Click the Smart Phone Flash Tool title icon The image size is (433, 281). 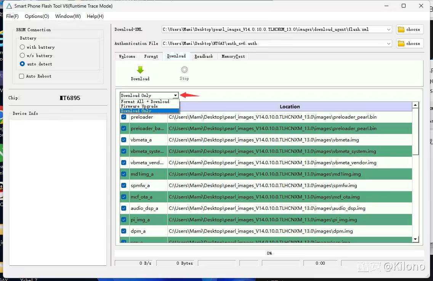[x=9, y=6]
